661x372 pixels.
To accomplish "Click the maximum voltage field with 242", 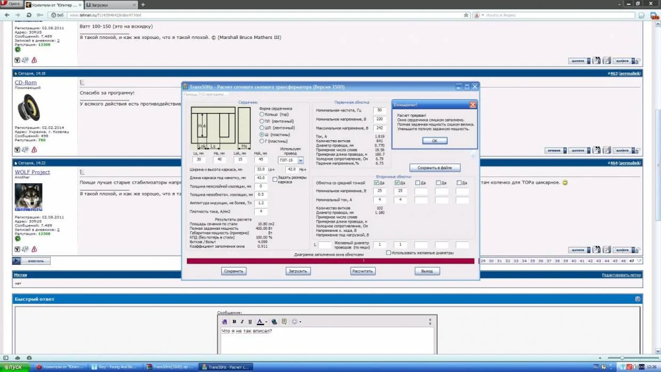I will click(x=380, y=128).
